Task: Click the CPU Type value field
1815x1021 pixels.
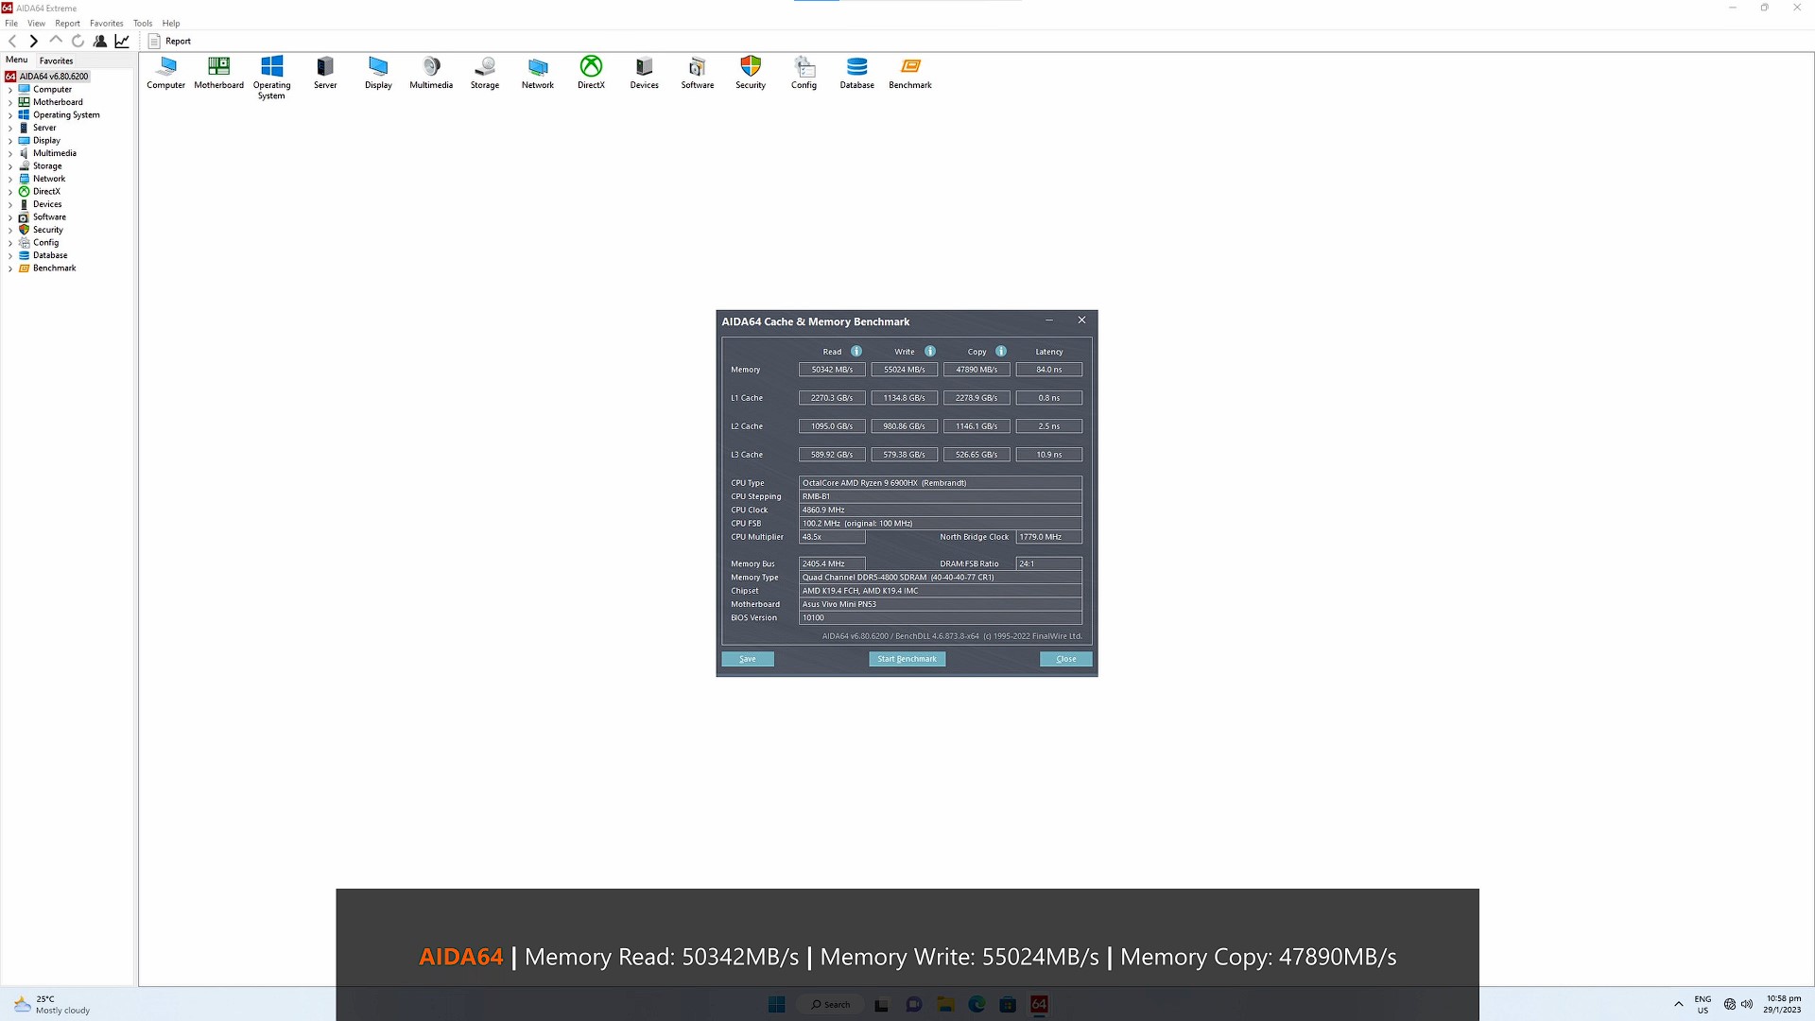Action: [941, 483]
